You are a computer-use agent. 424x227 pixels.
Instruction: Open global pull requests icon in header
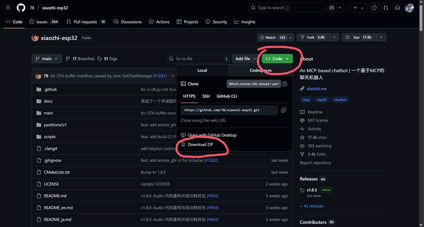pos(385,8)
